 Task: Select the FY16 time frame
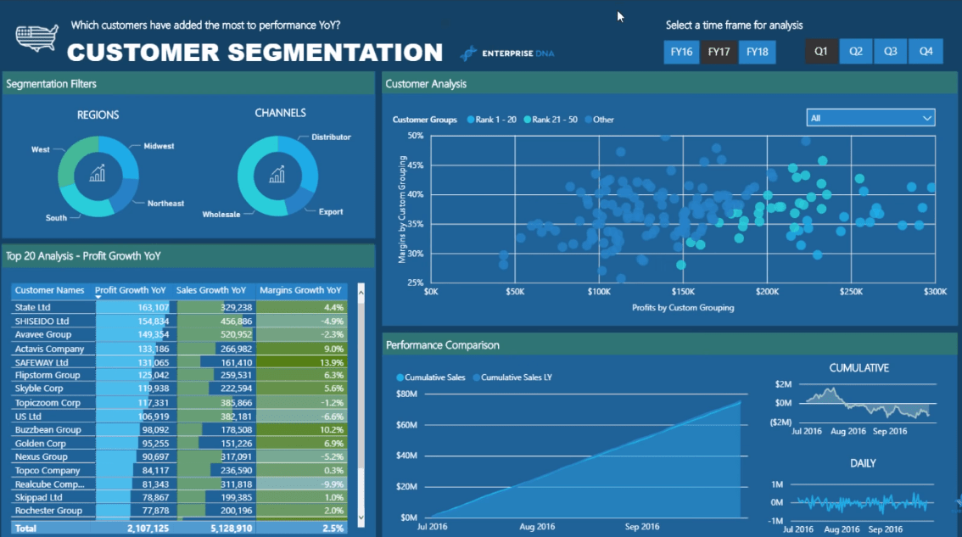681,52
